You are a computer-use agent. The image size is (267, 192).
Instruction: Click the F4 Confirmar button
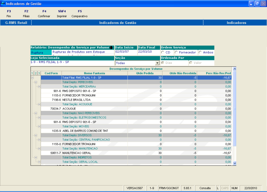point(44,14)
